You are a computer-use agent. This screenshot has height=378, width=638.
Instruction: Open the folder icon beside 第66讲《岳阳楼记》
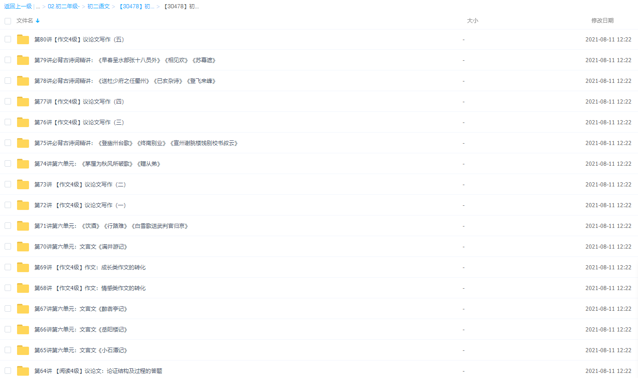click(x=23, y=329)
